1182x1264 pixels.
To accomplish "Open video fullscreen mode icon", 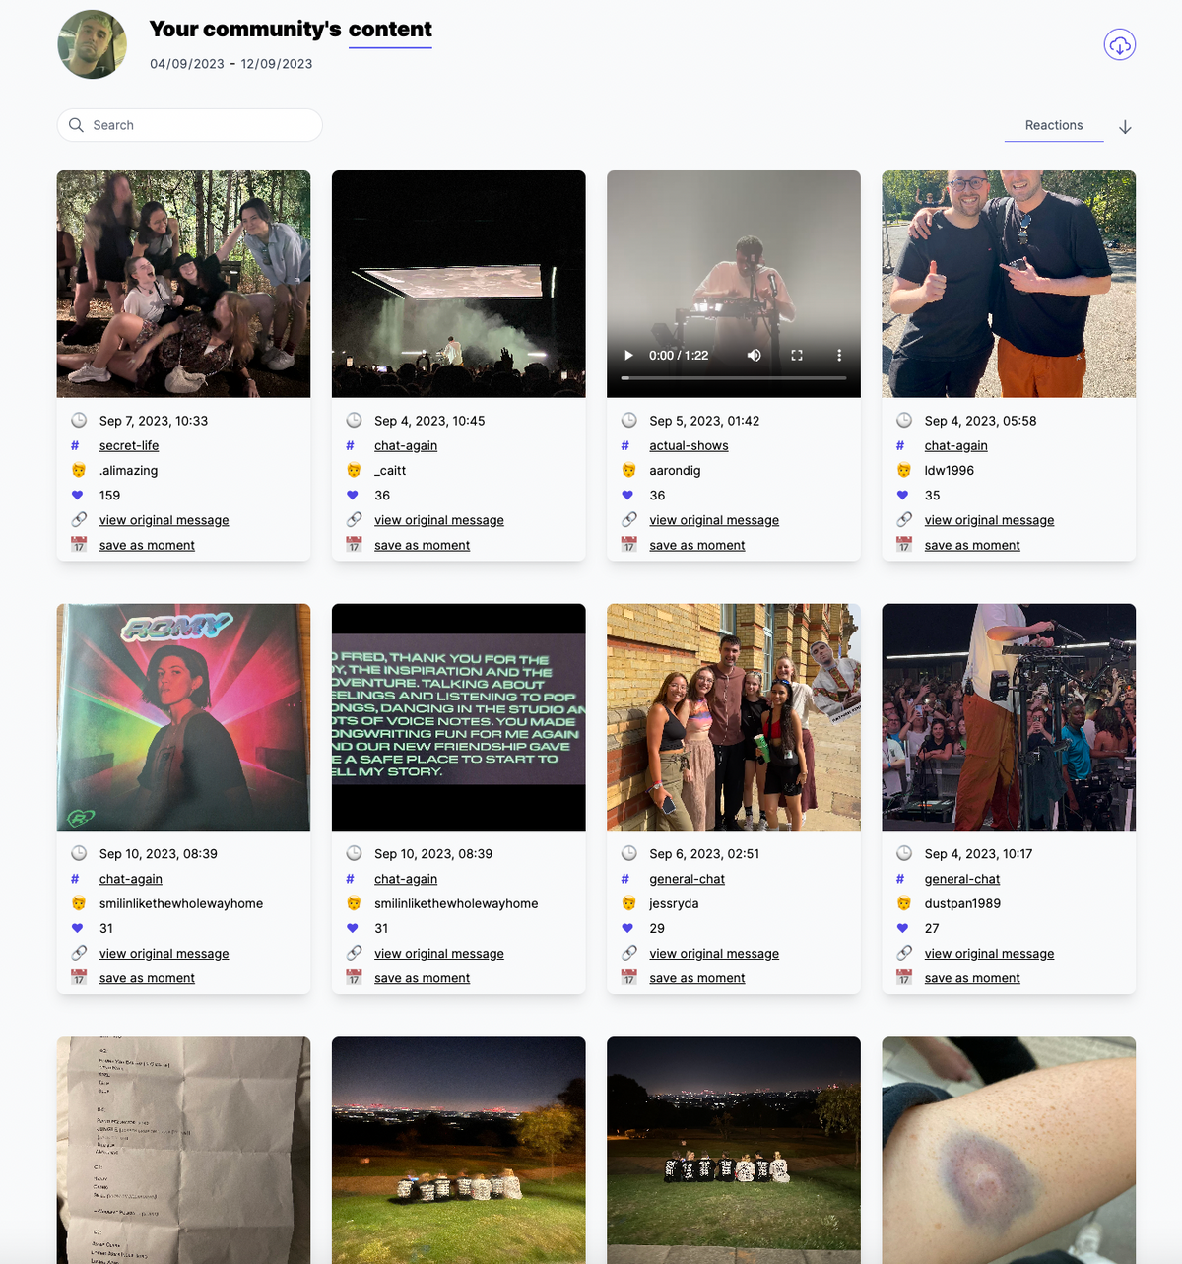I will tap(797, 356).
